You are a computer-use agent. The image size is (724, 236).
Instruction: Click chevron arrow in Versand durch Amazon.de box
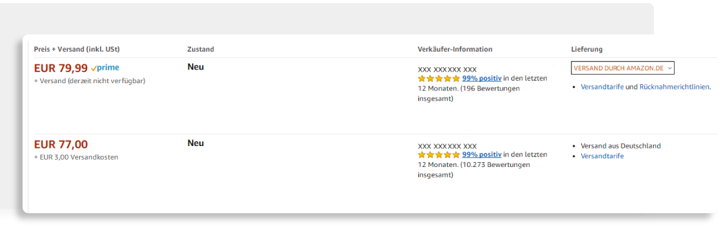tap(670, 68)
